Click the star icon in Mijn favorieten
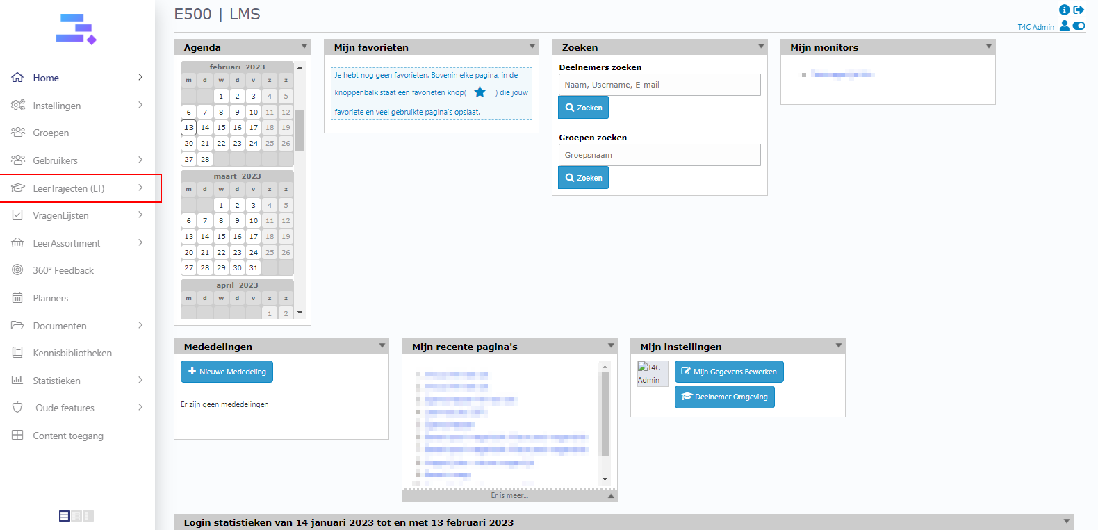Image resolution: width=1098 pixels, height=530 pixels. pyautogui.click(x=480, y=92)
